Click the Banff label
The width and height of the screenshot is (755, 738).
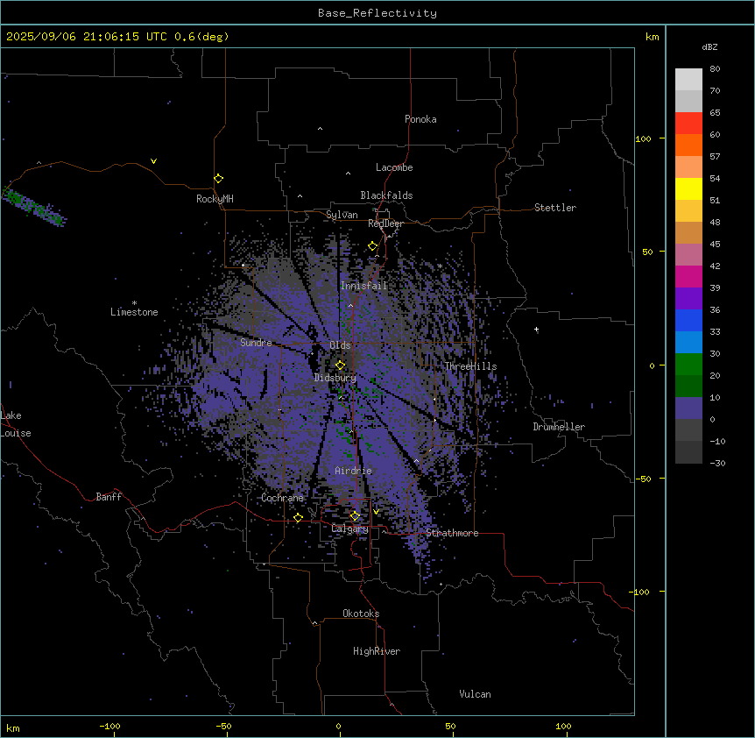(x=109, y=497)
